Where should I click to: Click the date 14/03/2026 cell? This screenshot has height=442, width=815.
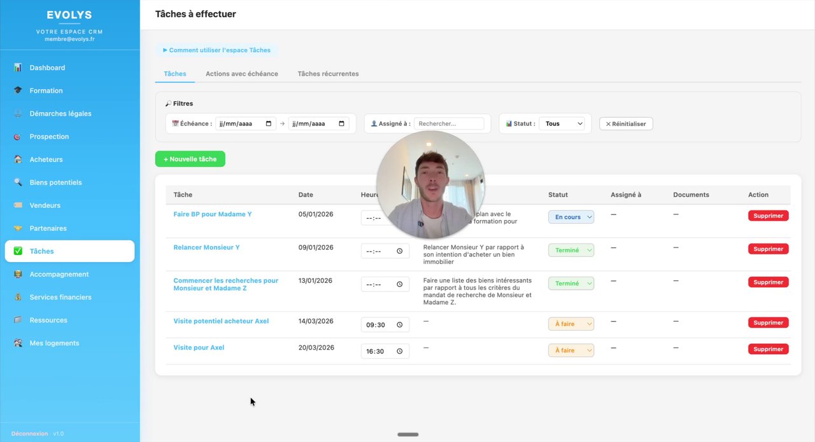coord(315,321)
